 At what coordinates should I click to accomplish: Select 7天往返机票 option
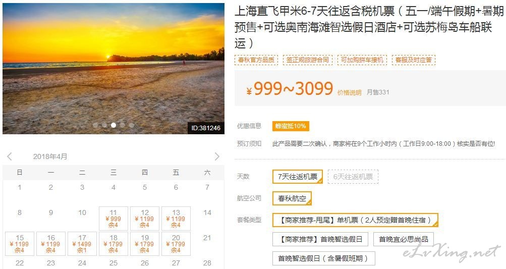point(298,177)
